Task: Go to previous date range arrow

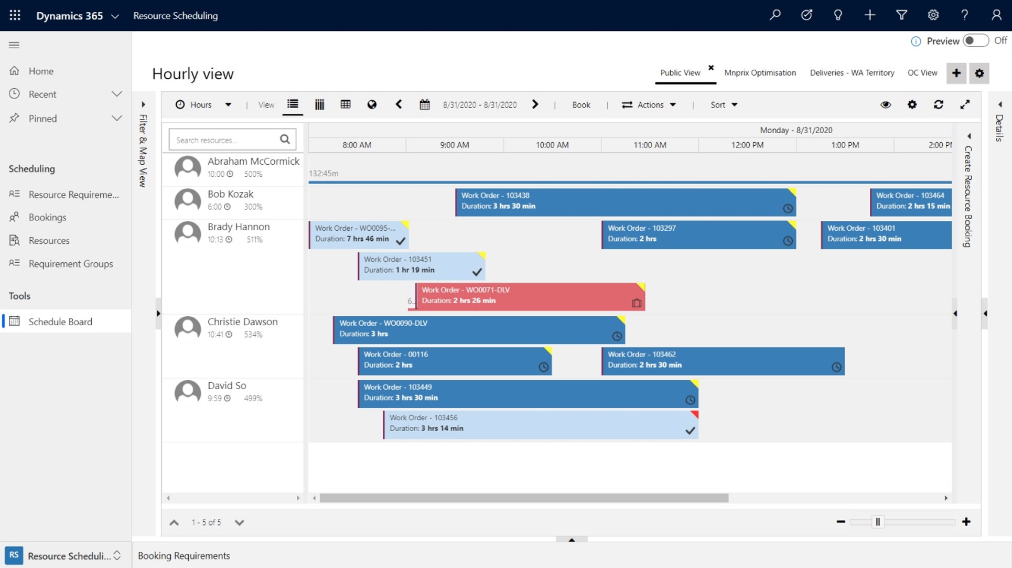Action: (399, 104)
